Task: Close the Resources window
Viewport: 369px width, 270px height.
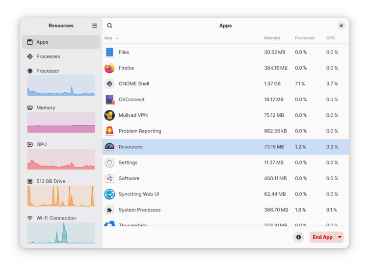Action: 341,26
